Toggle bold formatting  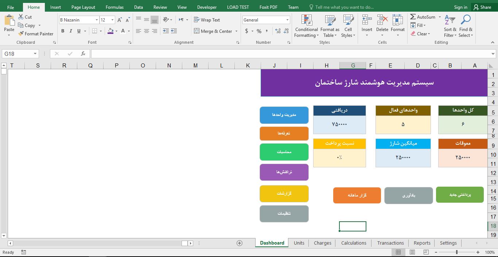click(63, 31)
